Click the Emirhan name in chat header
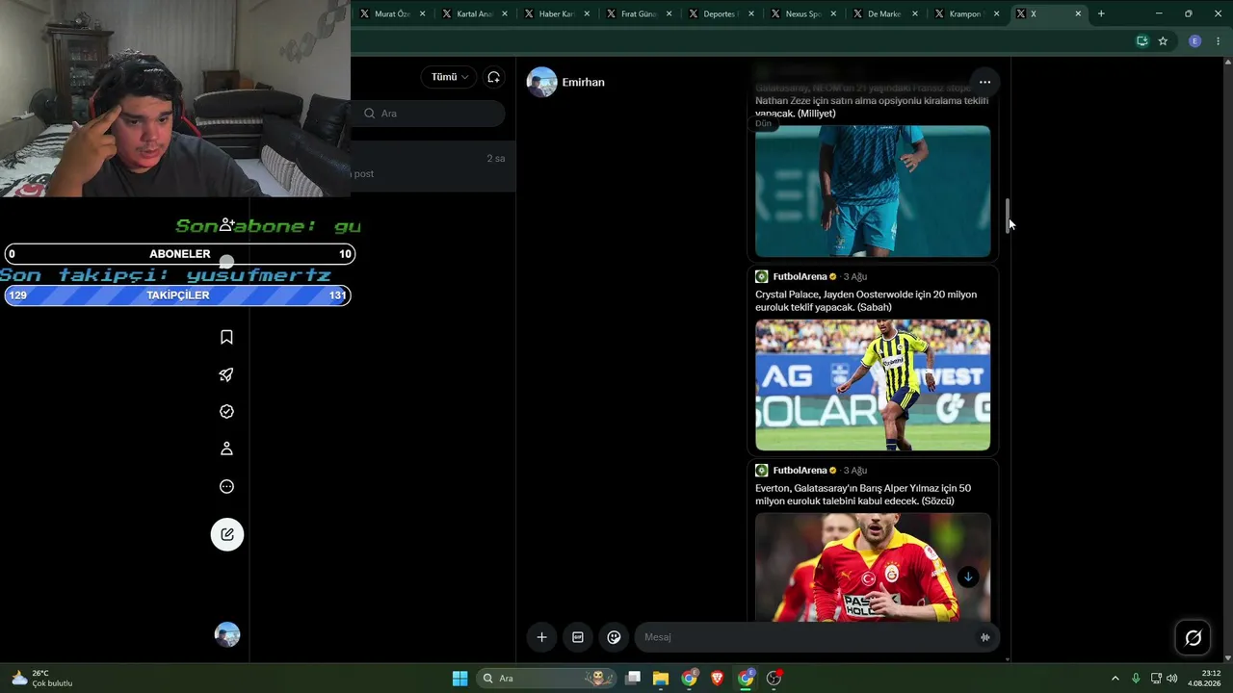Screen dimensions: 1233x693 tap(584, 83)
